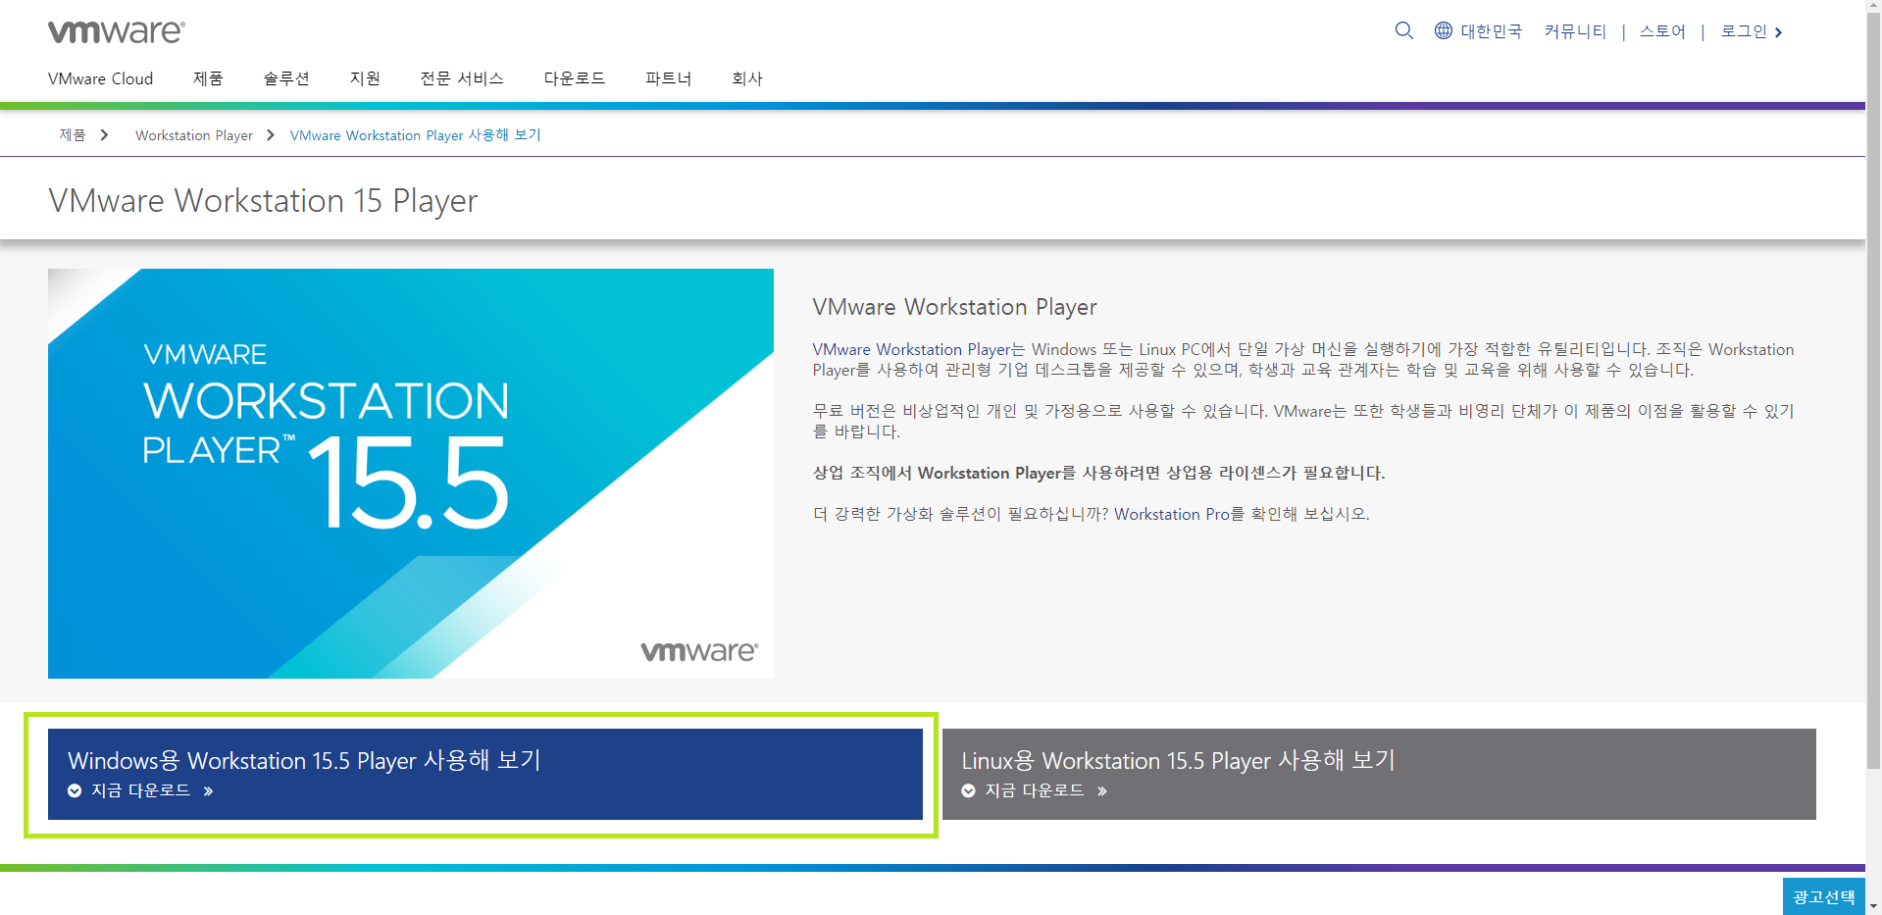Click the Windows용 Workstation 15.5 Player download banner
Image resolution: width=1882 pixels, height=915 pixels.
pos(485,774)
